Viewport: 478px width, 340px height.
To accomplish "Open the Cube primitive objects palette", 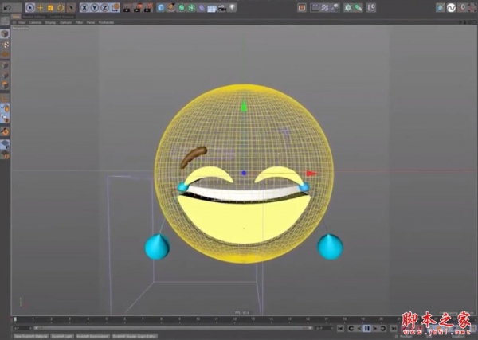I will [x=162, y=7].
